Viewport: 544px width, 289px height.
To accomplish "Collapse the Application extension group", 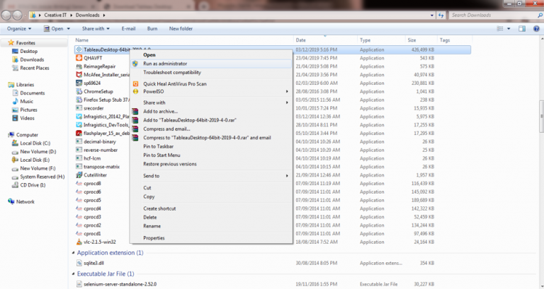I will pos(73,253).
